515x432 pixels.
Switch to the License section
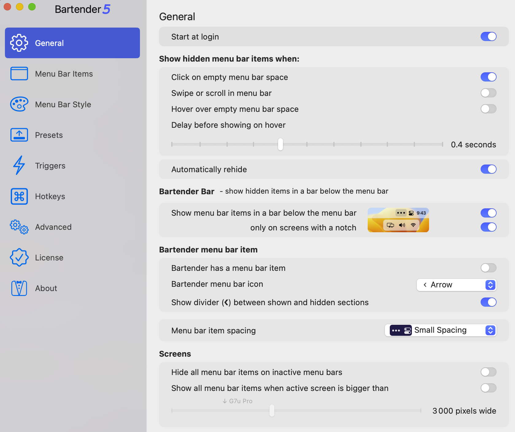tap(49, 257)
